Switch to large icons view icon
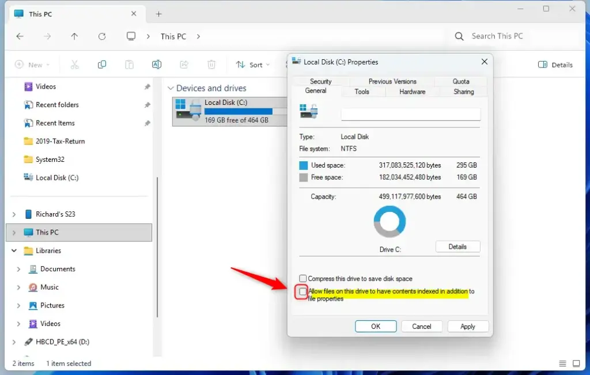The width and height of the screenshot is (590, 375). [x=576, y=363]
